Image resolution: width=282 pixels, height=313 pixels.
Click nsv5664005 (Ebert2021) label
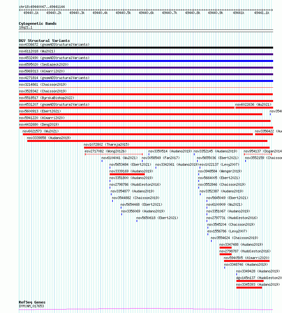coord(219,178)
